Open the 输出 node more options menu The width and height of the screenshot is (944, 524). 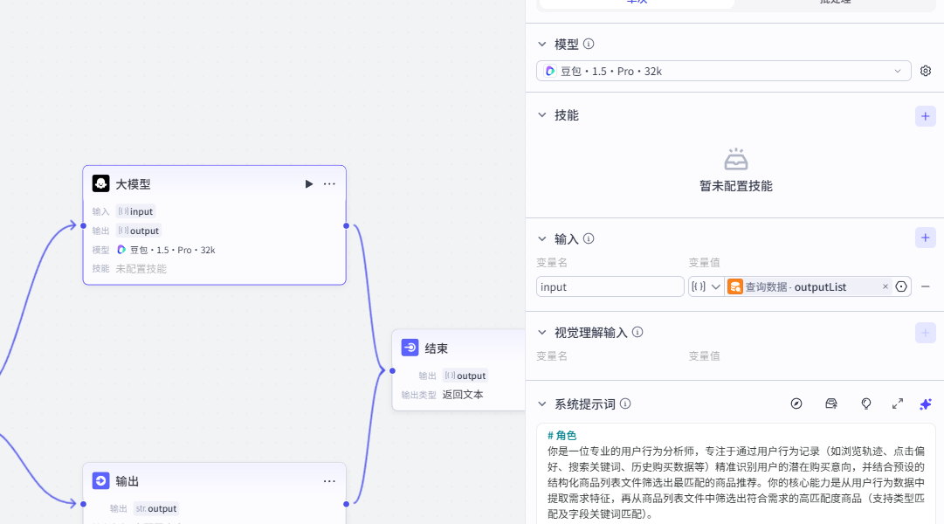click(x=329, y=481)
